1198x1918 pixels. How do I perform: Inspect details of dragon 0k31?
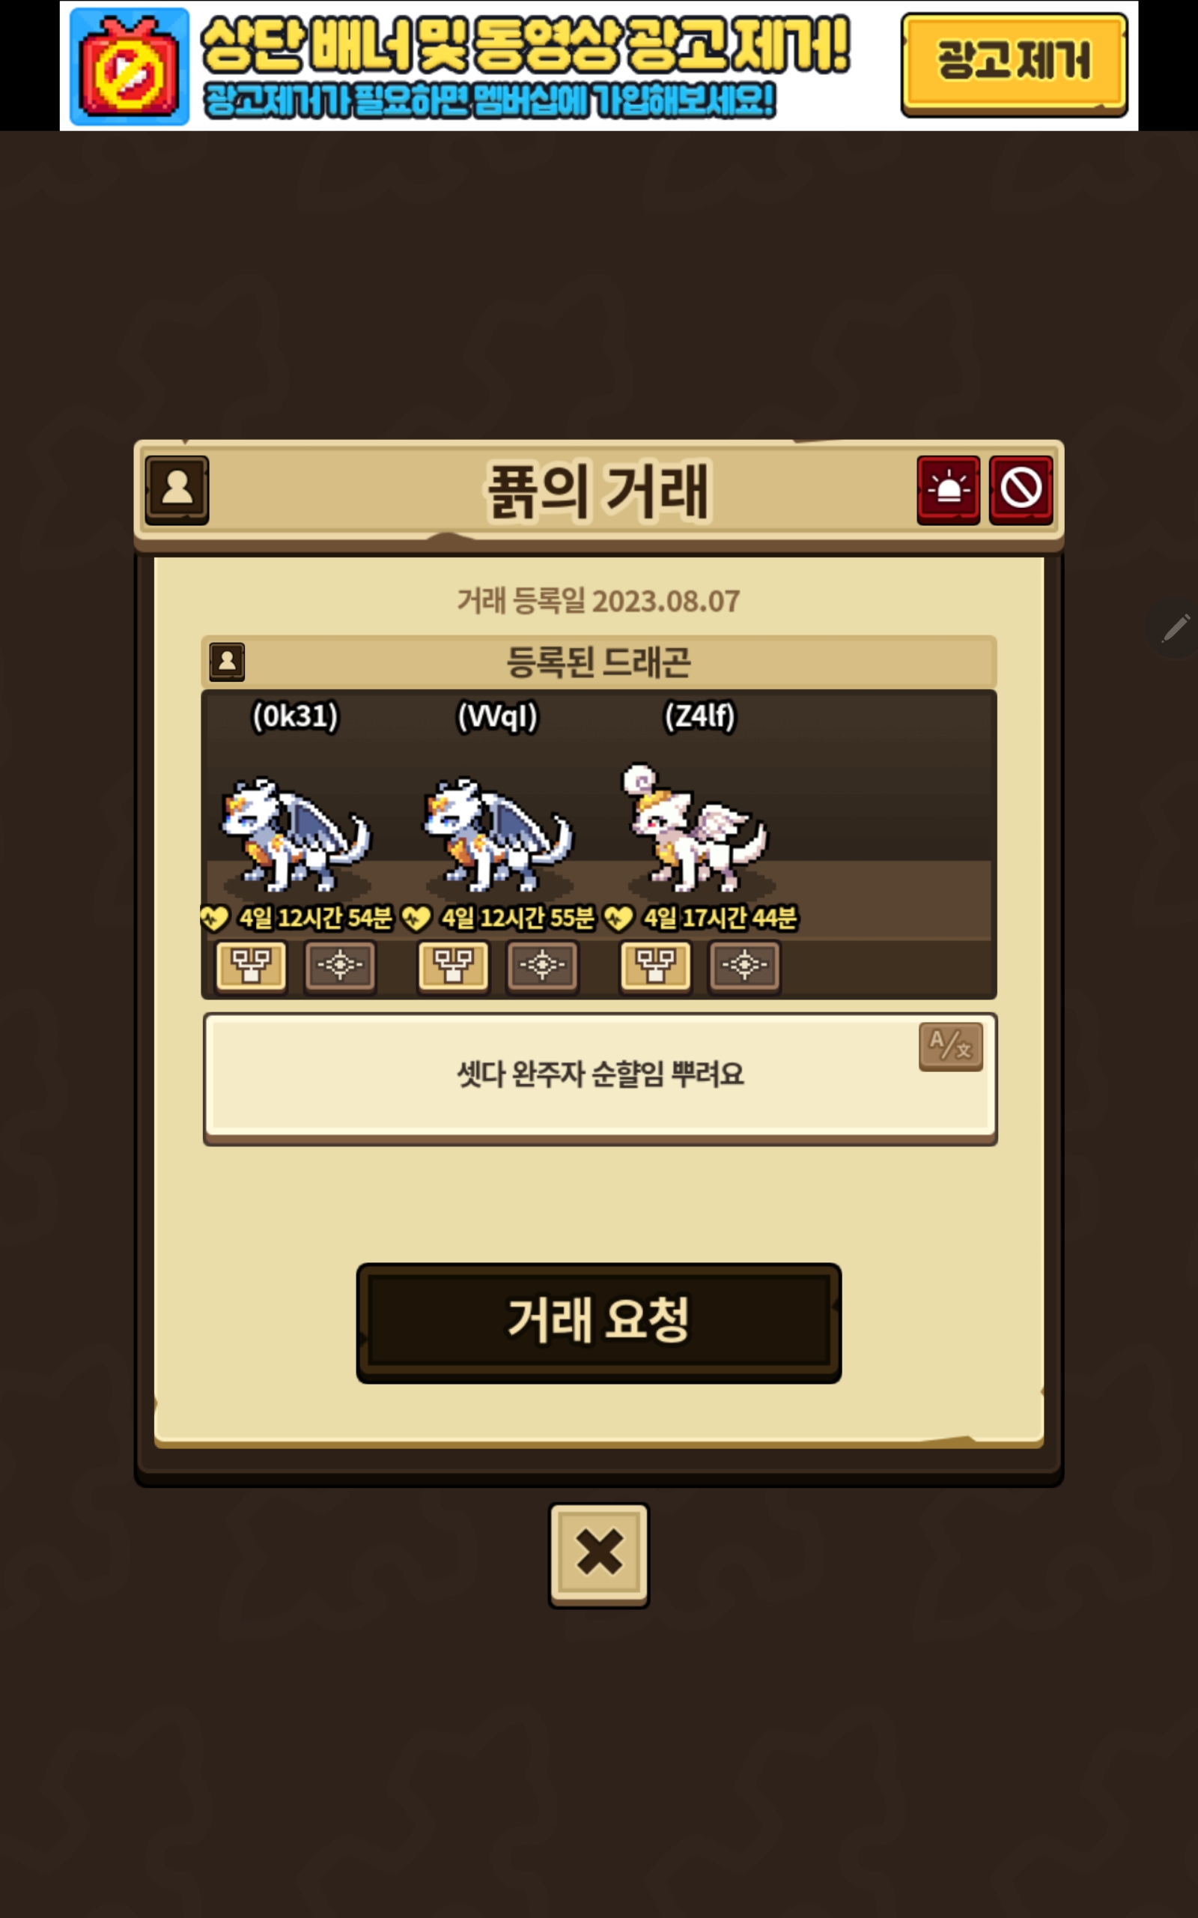coord(340,965)
